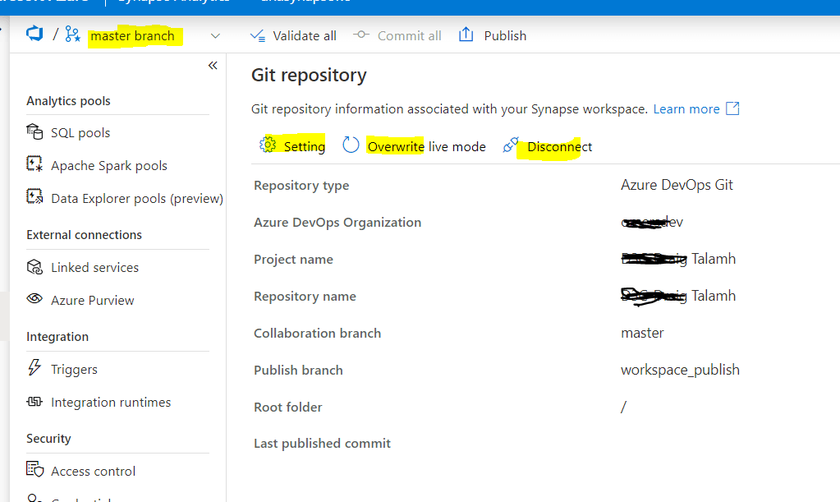Click the Overwrite live mode refresh icon

pos(351,145)
